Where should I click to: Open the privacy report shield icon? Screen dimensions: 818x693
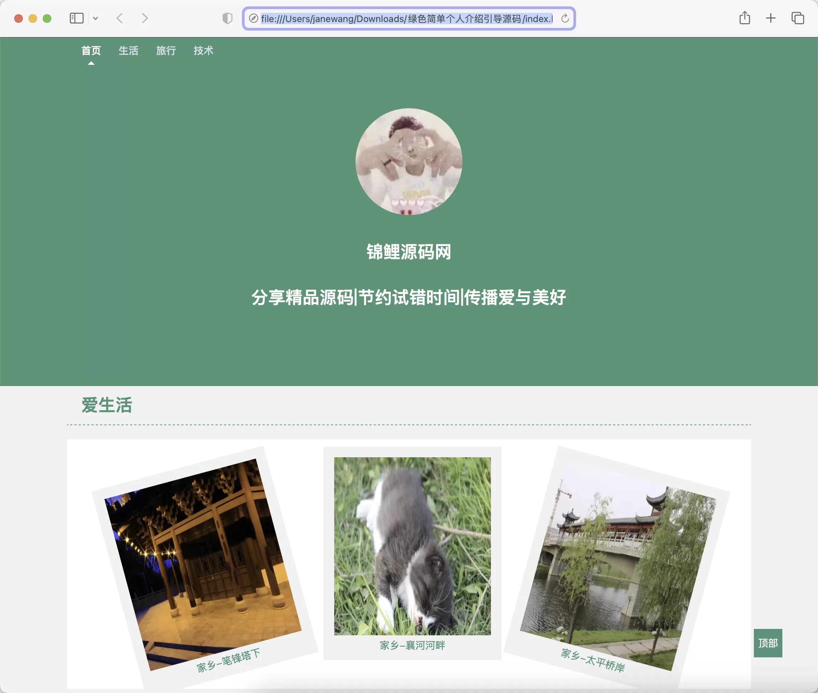coord(227,19)
